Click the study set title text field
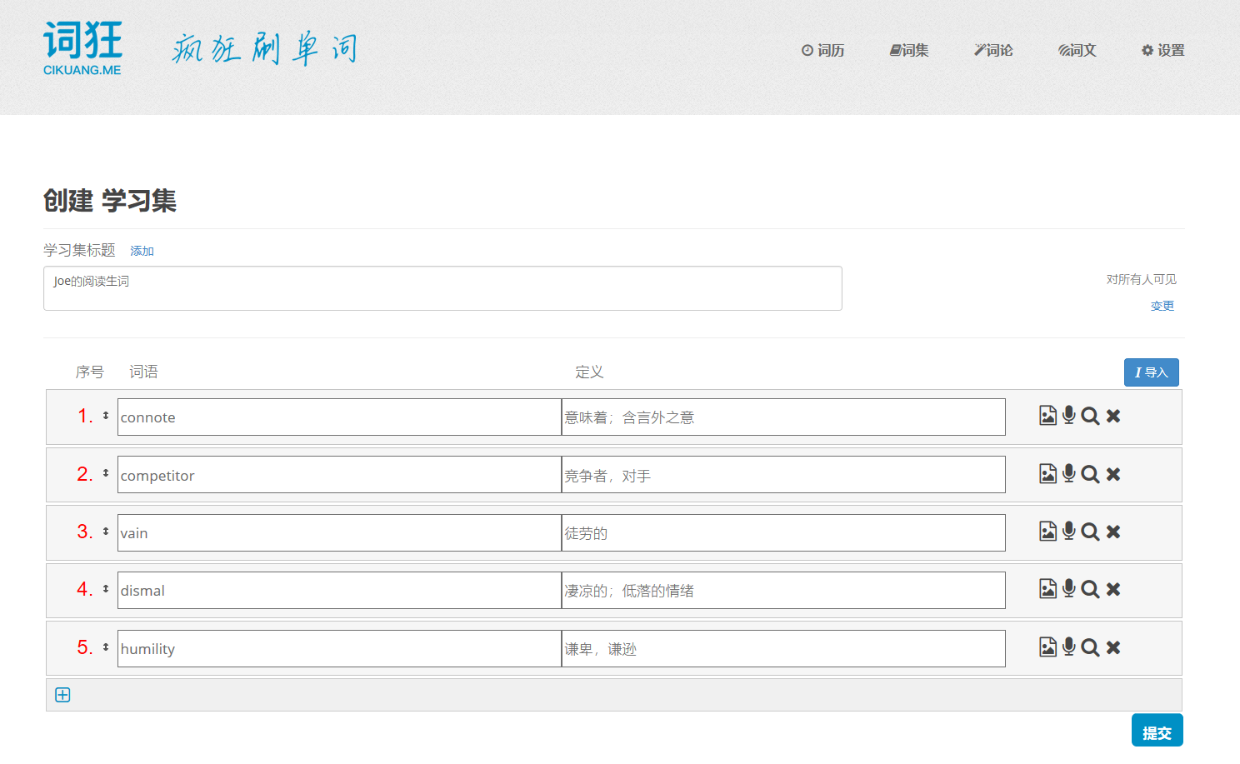 click(442, 288)
